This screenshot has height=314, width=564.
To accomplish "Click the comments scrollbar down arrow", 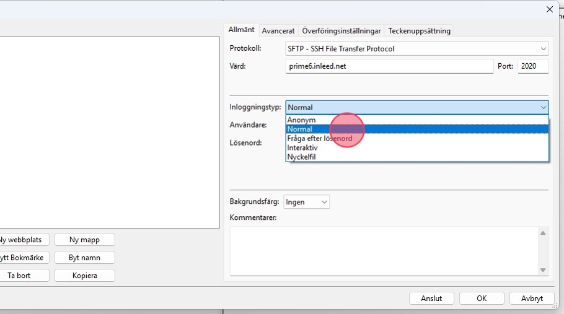I will (x=543, y=270).
